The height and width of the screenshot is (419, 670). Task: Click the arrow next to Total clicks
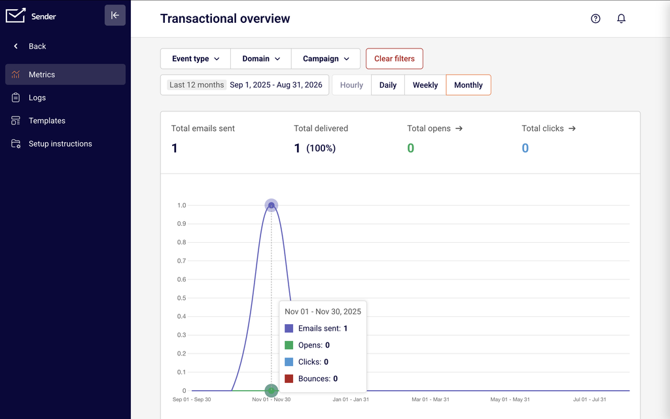coord(572,128)
